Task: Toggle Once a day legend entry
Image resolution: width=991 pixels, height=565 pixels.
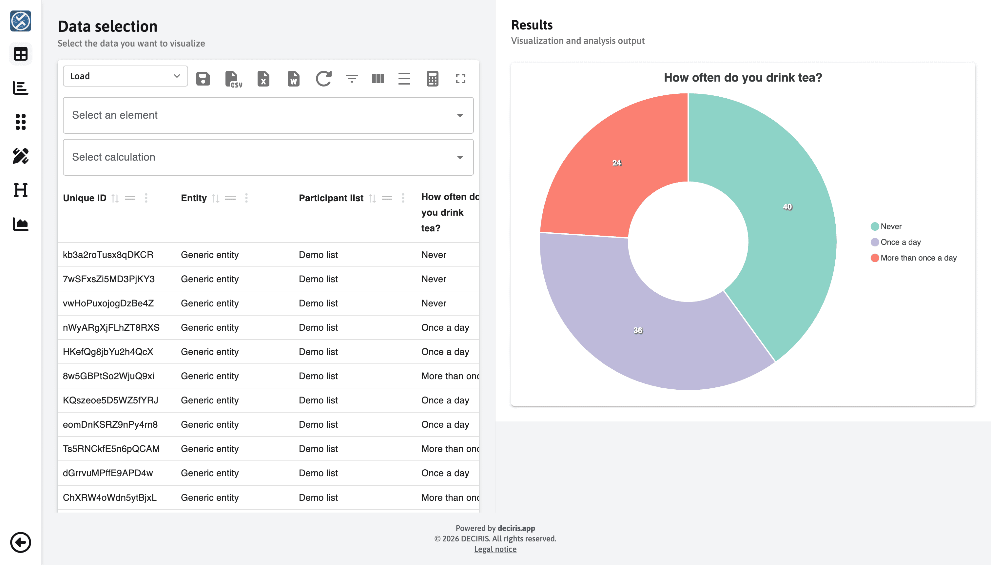Action: pyautogui.click(x=896, y=242)
